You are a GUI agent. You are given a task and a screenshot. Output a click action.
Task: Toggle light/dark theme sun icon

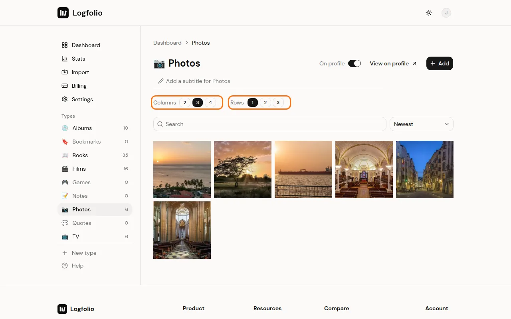coord(429,13)
